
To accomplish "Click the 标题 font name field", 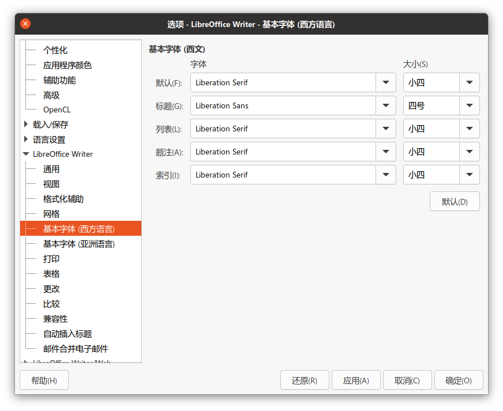I will pyautogui.click(x=283, y=105).
